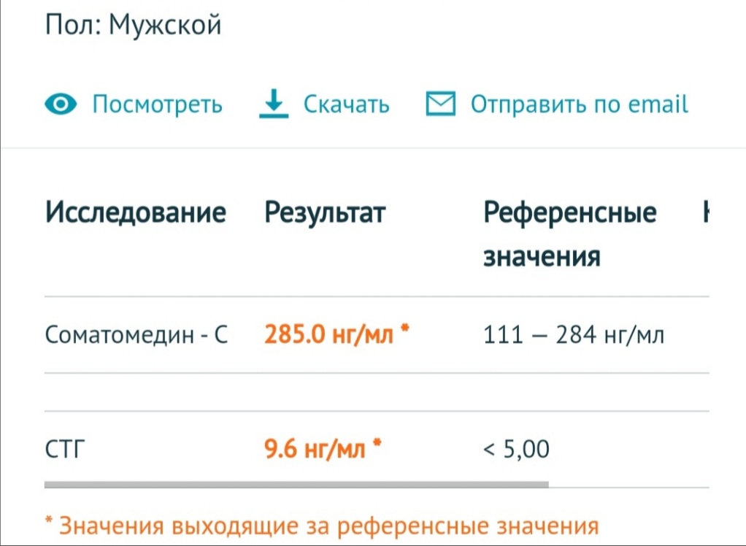Viewport: 746px width, 546px height.
Task: Click the envelope icon for email
Action: 440,104
